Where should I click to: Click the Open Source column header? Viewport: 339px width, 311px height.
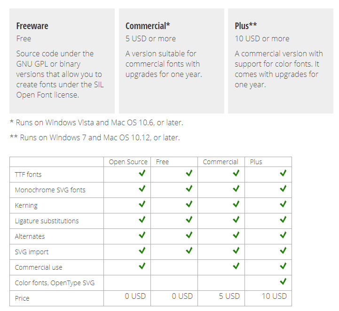tap(128, 162)
